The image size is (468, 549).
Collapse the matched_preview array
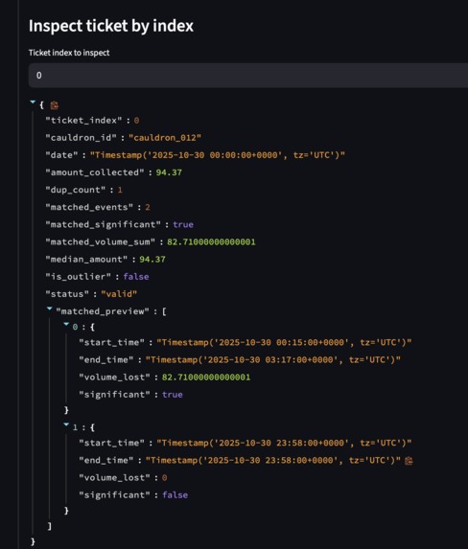(50, 309)
